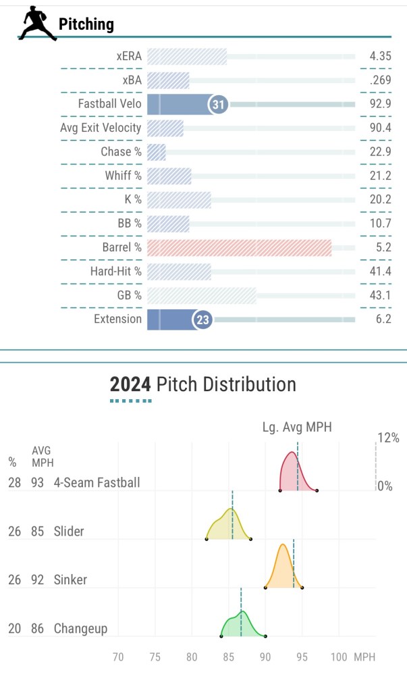This screenshot has height=691, width=407.
Task: Select the Changeup pitch label
Action: (x=80, y=629)
